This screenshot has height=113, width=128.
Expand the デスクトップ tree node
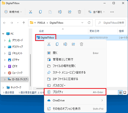[5, 47]
